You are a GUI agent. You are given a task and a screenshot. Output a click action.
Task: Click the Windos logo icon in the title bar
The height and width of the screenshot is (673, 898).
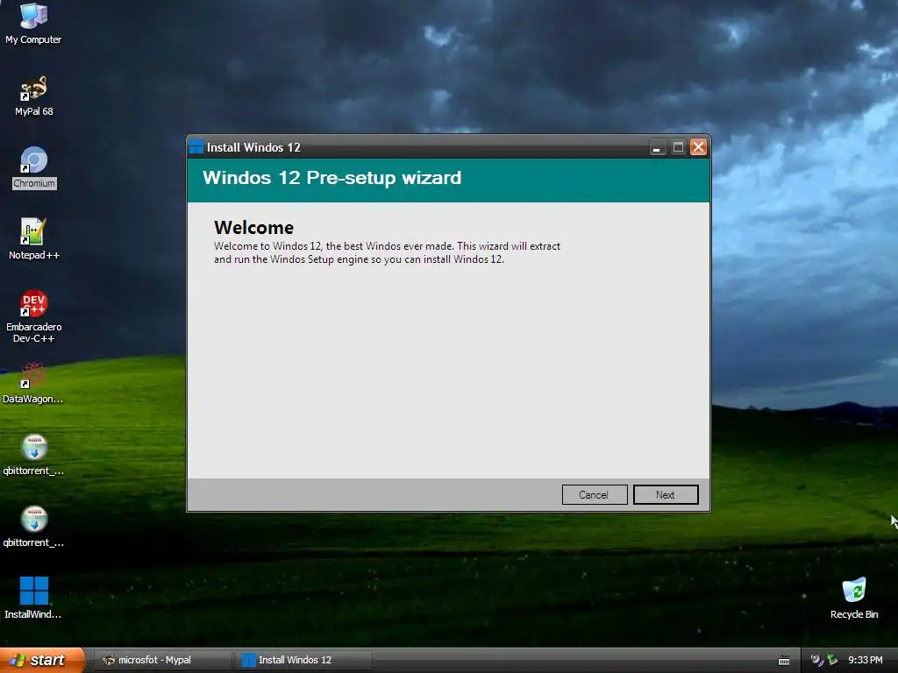coord(196,147)
